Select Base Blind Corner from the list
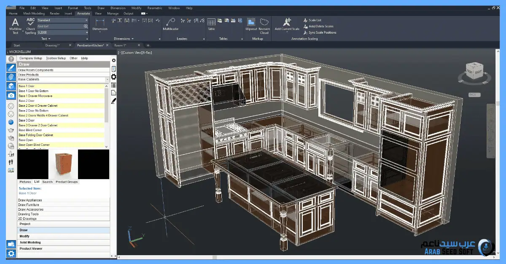This screenshot has width=506, height=264. [x=30, y=130]
